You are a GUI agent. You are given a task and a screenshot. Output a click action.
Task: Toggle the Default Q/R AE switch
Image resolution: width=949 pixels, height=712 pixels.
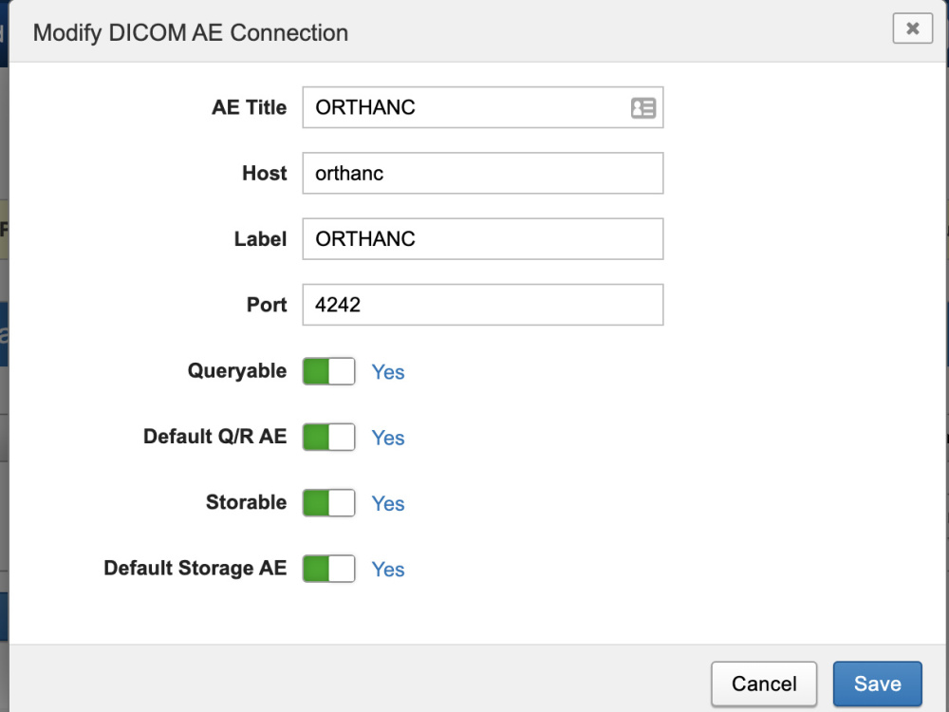(x=328, y=437)
